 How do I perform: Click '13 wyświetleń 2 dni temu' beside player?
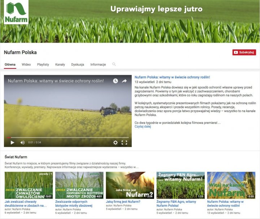(x=153, y=82)
